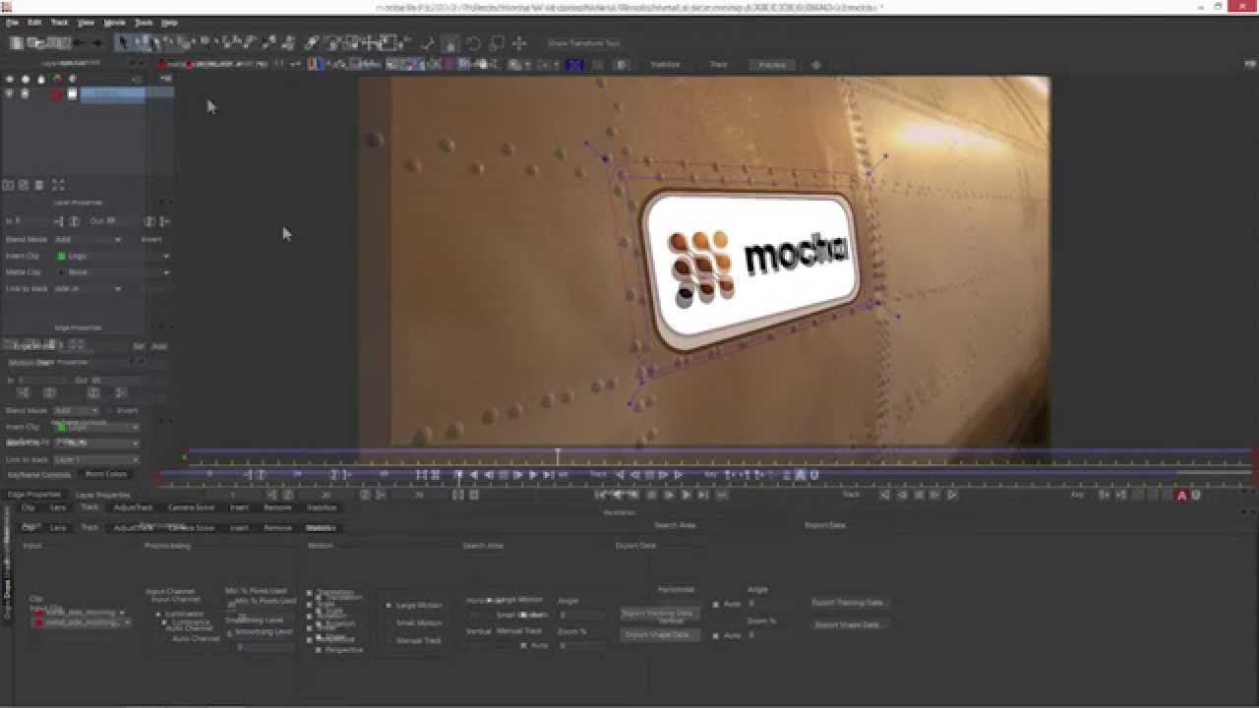Click the Stabilize view button
Screen dimensions: 1259x708
pyautogui.click(x=665, y=65)
